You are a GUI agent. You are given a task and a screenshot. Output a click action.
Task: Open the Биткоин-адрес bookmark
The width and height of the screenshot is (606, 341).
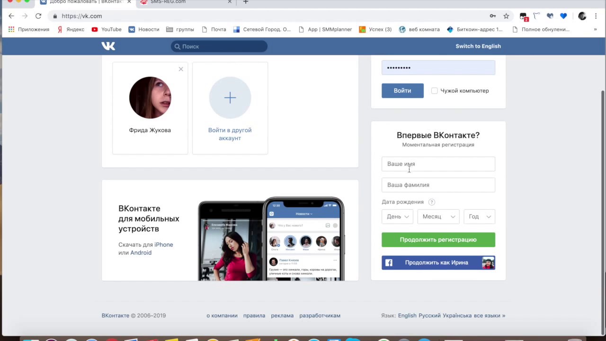click(x=474, y=29)
